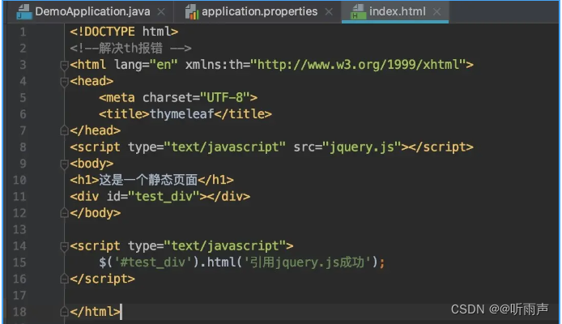Open the application.properties tab
Screen dimensions: 562x324
pyautogui.click(x=259, y=11)
